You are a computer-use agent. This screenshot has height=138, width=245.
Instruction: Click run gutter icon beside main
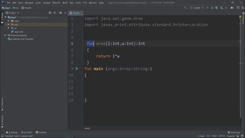point(77,69)
